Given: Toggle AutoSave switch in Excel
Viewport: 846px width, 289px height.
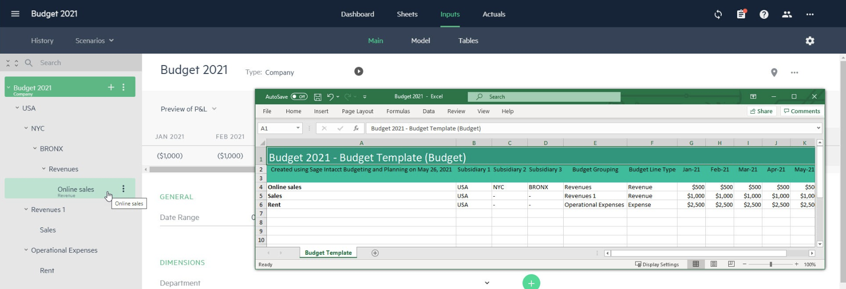Looking at the screenshot, I should pyautogui.click(x=299, y=97).
